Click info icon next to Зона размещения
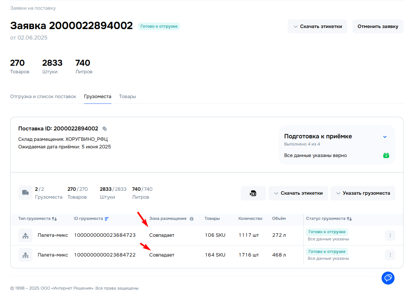415x291 pixels. 192,219
